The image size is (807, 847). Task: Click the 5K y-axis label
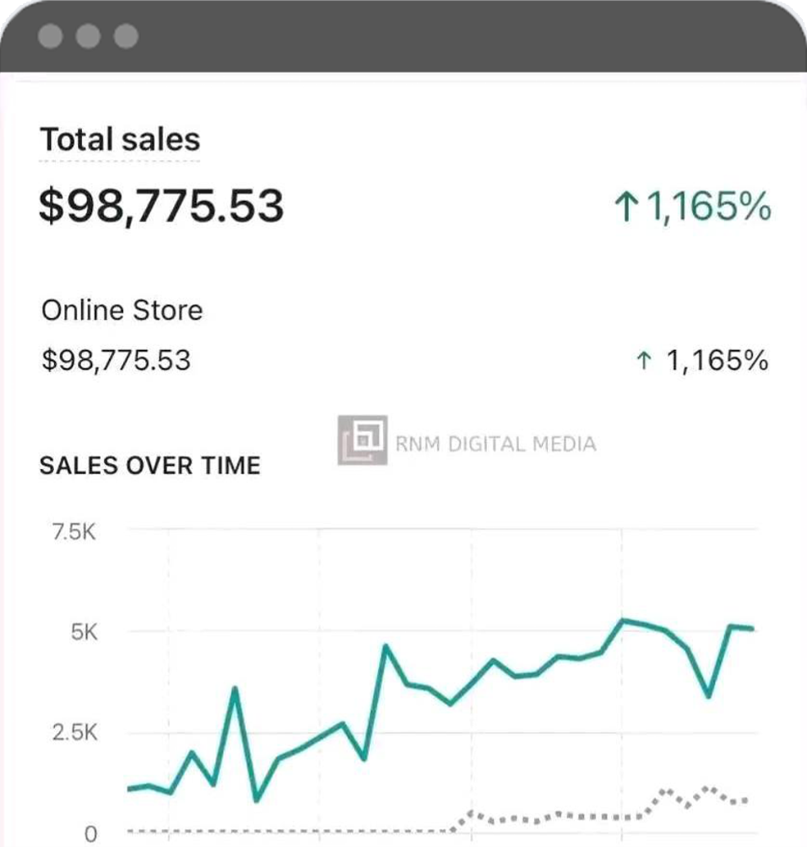pos(84,632)
